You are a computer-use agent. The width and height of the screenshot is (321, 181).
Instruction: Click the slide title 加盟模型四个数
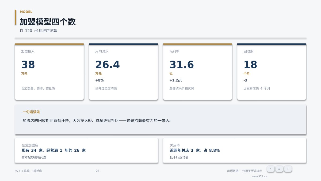[x=48, y=22]
